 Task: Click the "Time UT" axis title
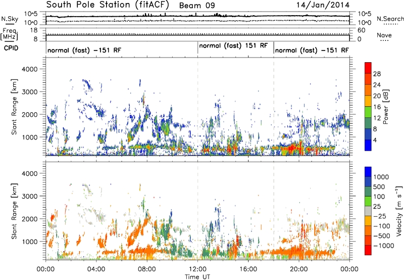point(197,277)
